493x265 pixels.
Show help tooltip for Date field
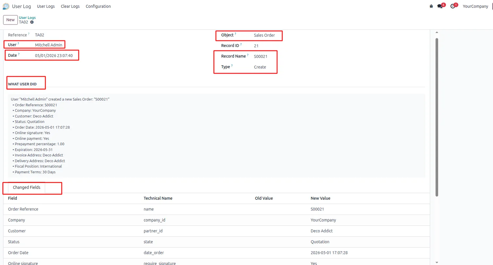[x=19, y=54]
